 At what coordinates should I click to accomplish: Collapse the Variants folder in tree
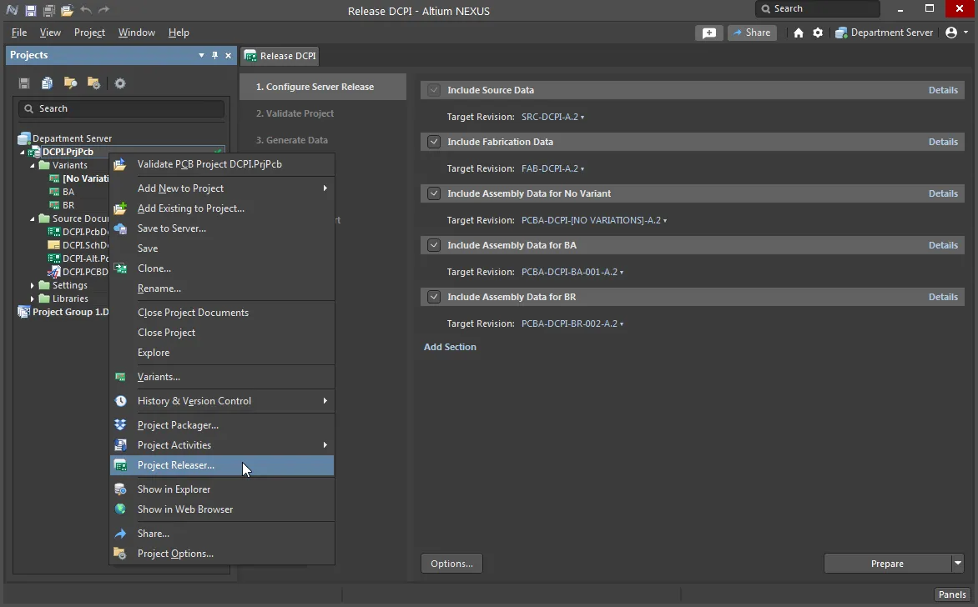33,166
